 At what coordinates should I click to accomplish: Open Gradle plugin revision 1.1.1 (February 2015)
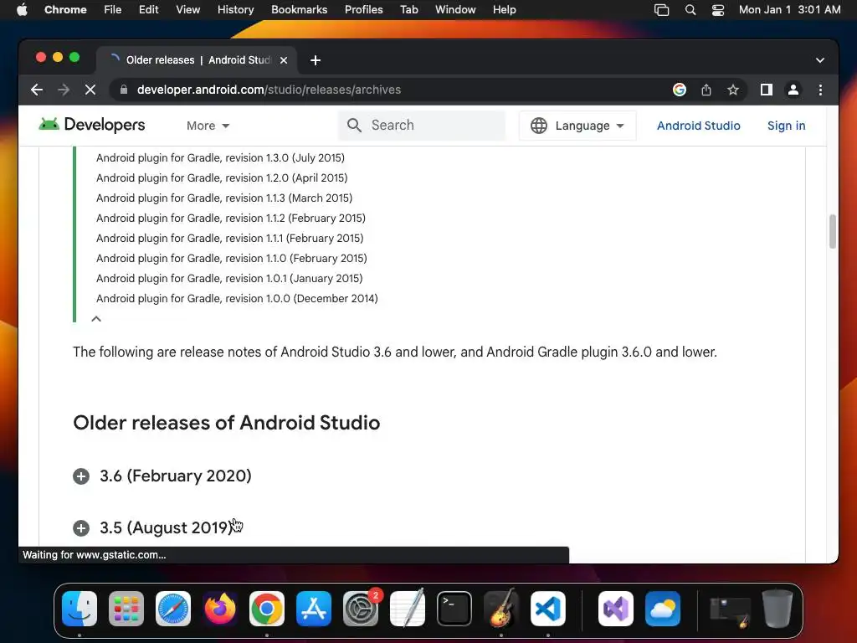click(229, 239)
